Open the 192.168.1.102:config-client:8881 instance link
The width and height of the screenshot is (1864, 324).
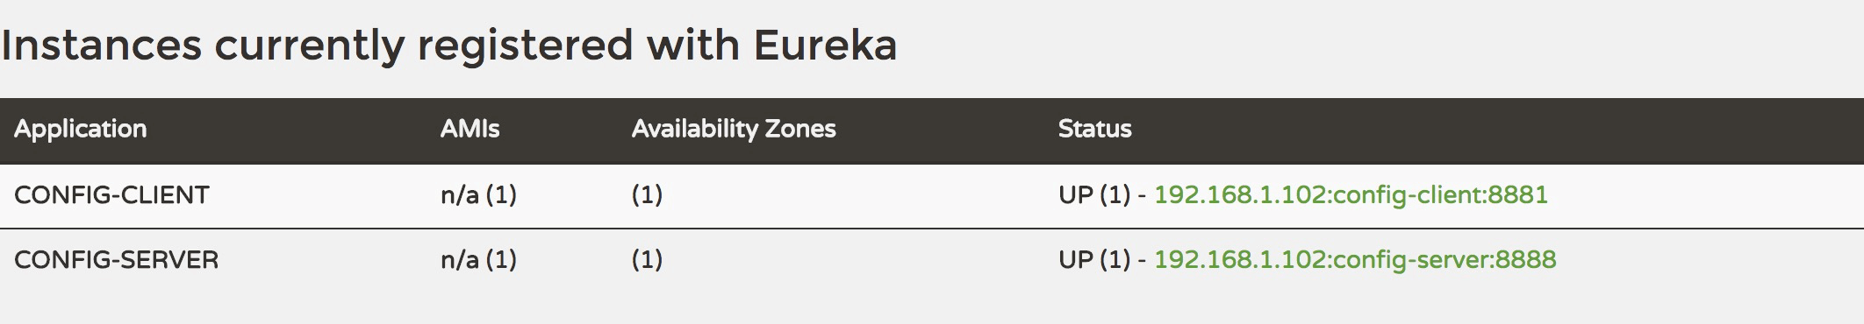click(1351, 194)
